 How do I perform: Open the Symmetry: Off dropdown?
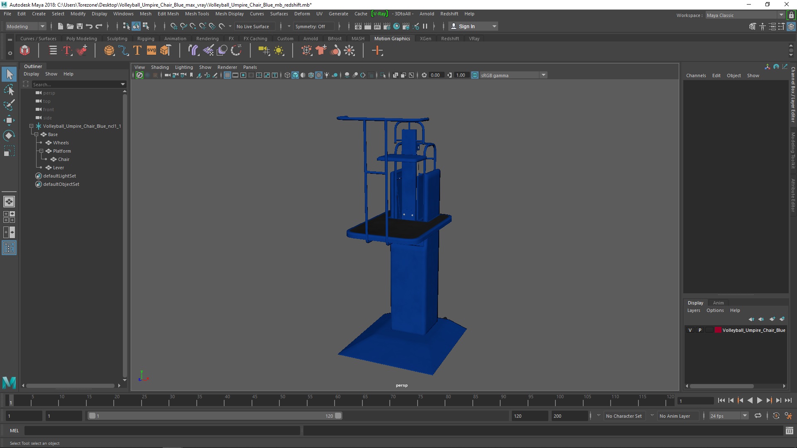coord(313,26)
